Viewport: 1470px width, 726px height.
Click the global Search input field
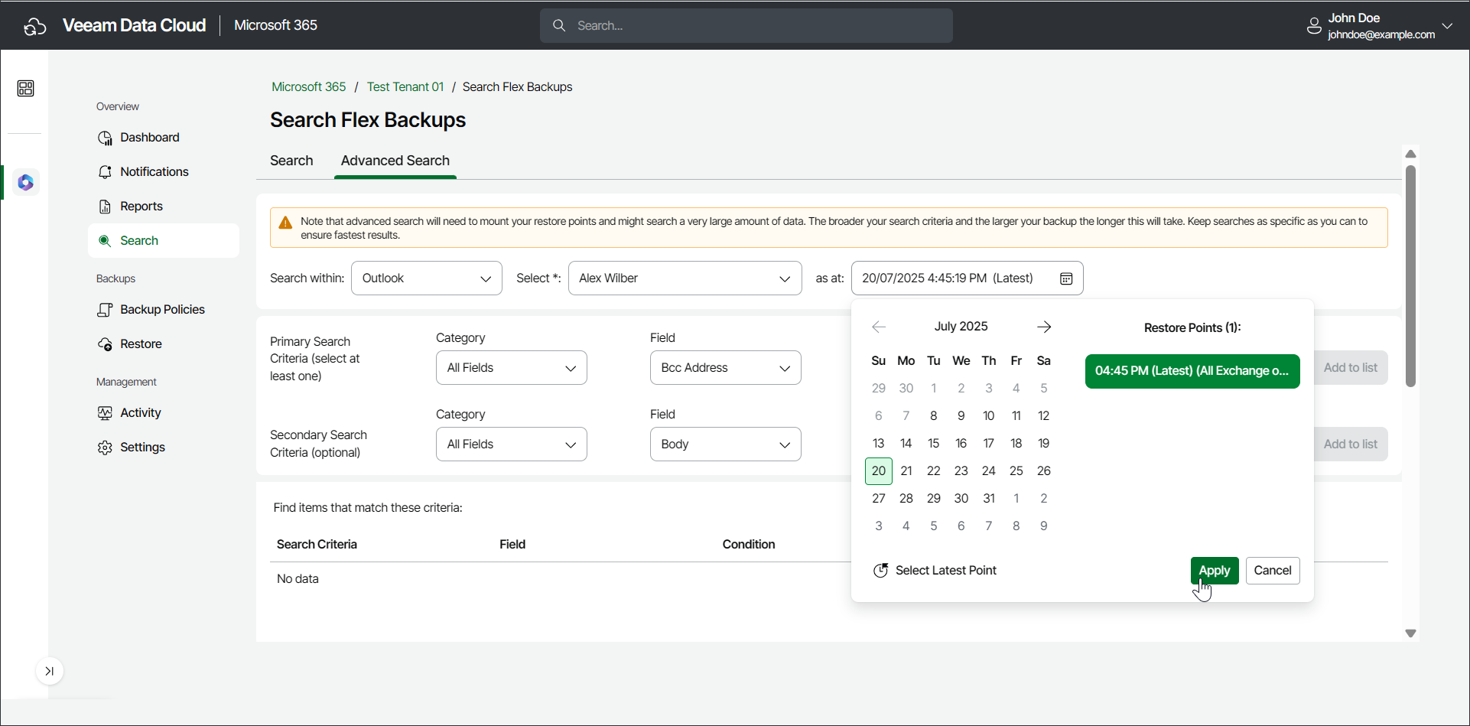pyautogui.click(x=746, y=25)
